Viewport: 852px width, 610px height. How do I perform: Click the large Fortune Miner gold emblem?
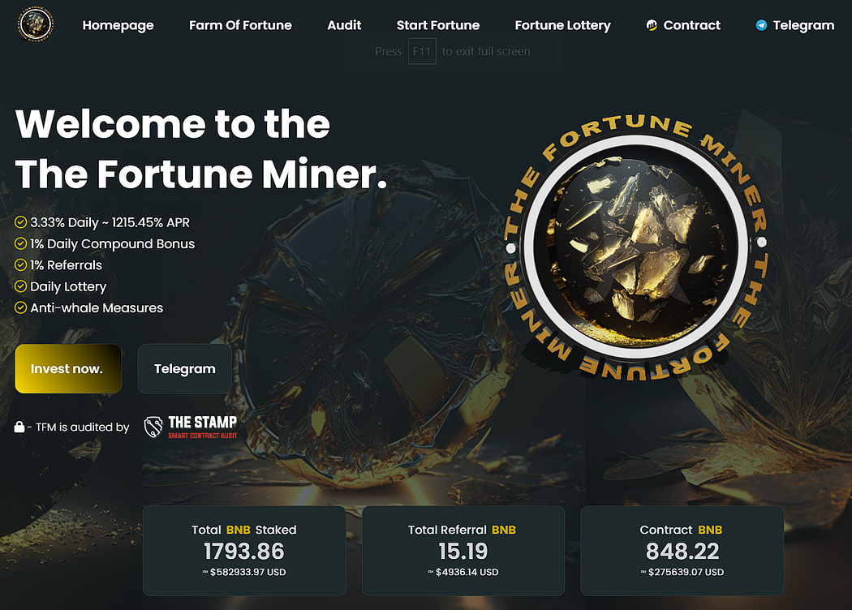(635, 247)
